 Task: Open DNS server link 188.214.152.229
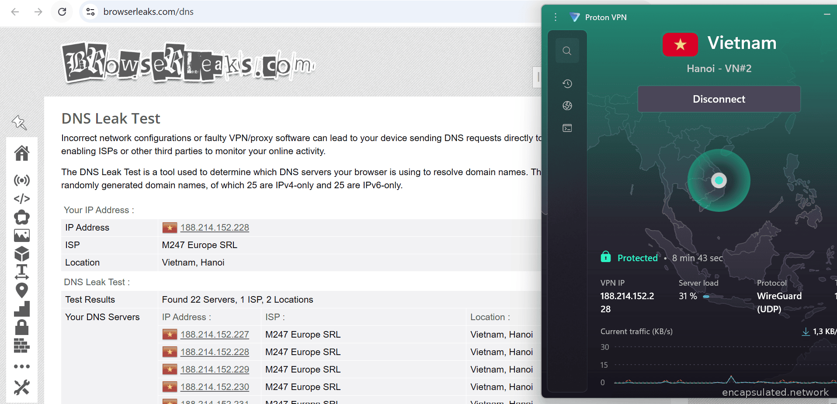[x=215, y=369]
